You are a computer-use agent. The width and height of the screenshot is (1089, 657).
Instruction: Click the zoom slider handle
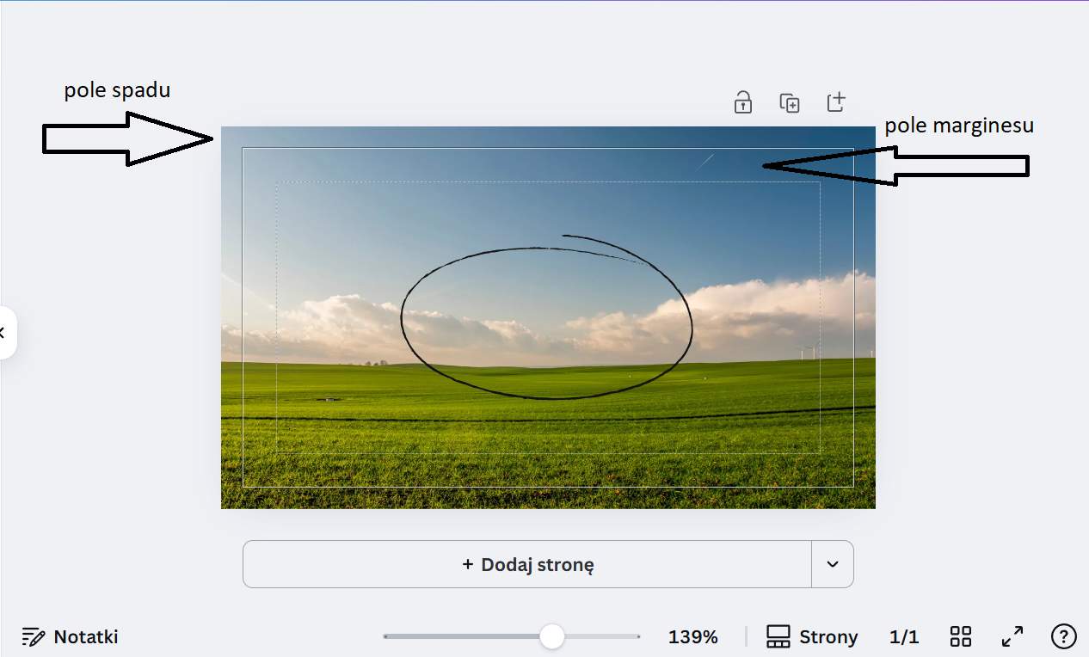551,636
